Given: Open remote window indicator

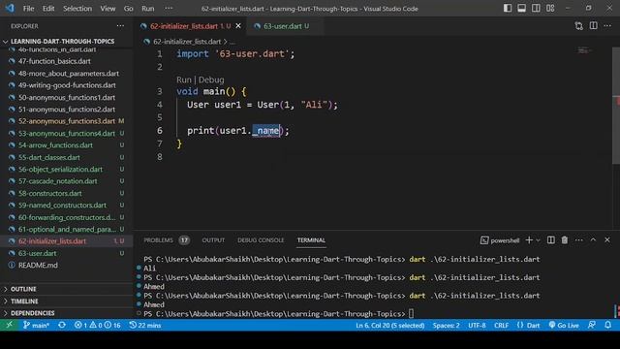Looking at the screenshot, I should pos(9,326).
